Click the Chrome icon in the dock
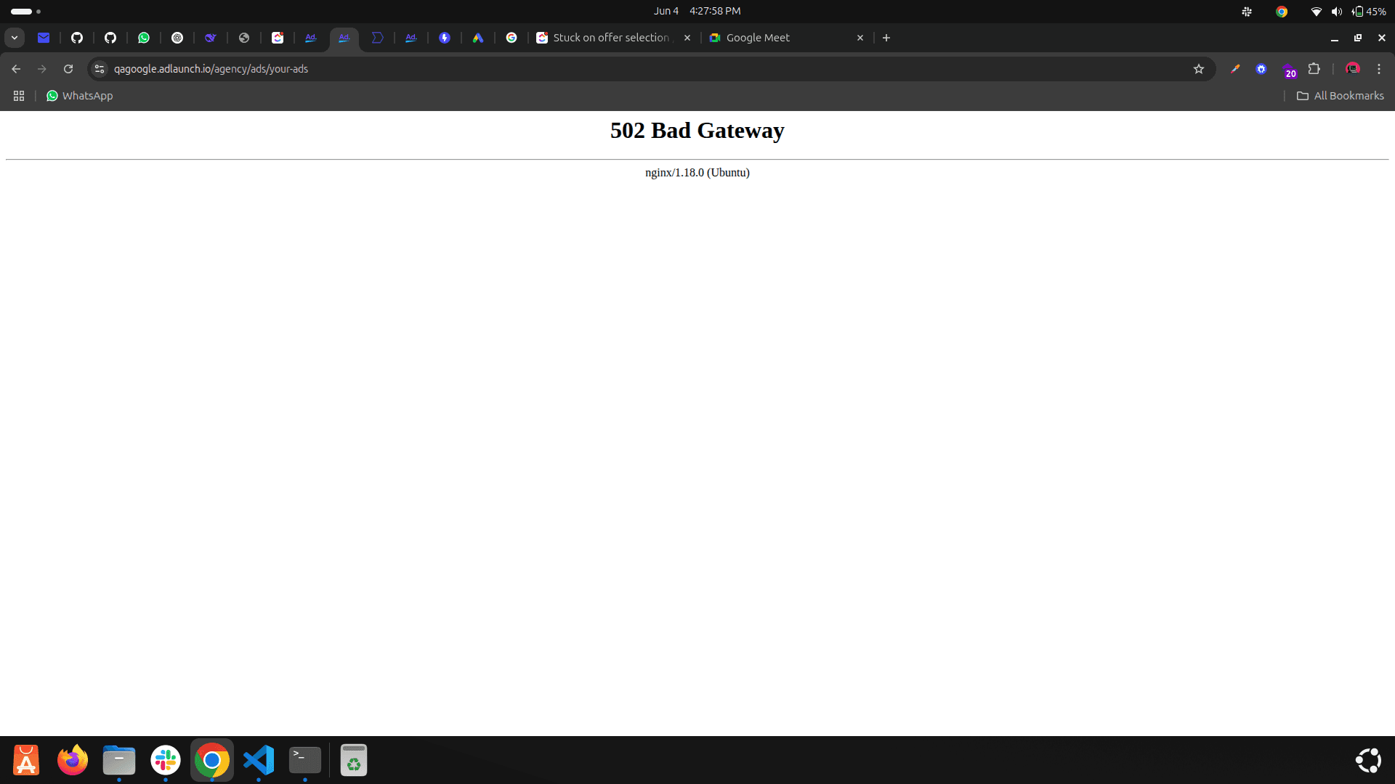 (x=212, y=760)
